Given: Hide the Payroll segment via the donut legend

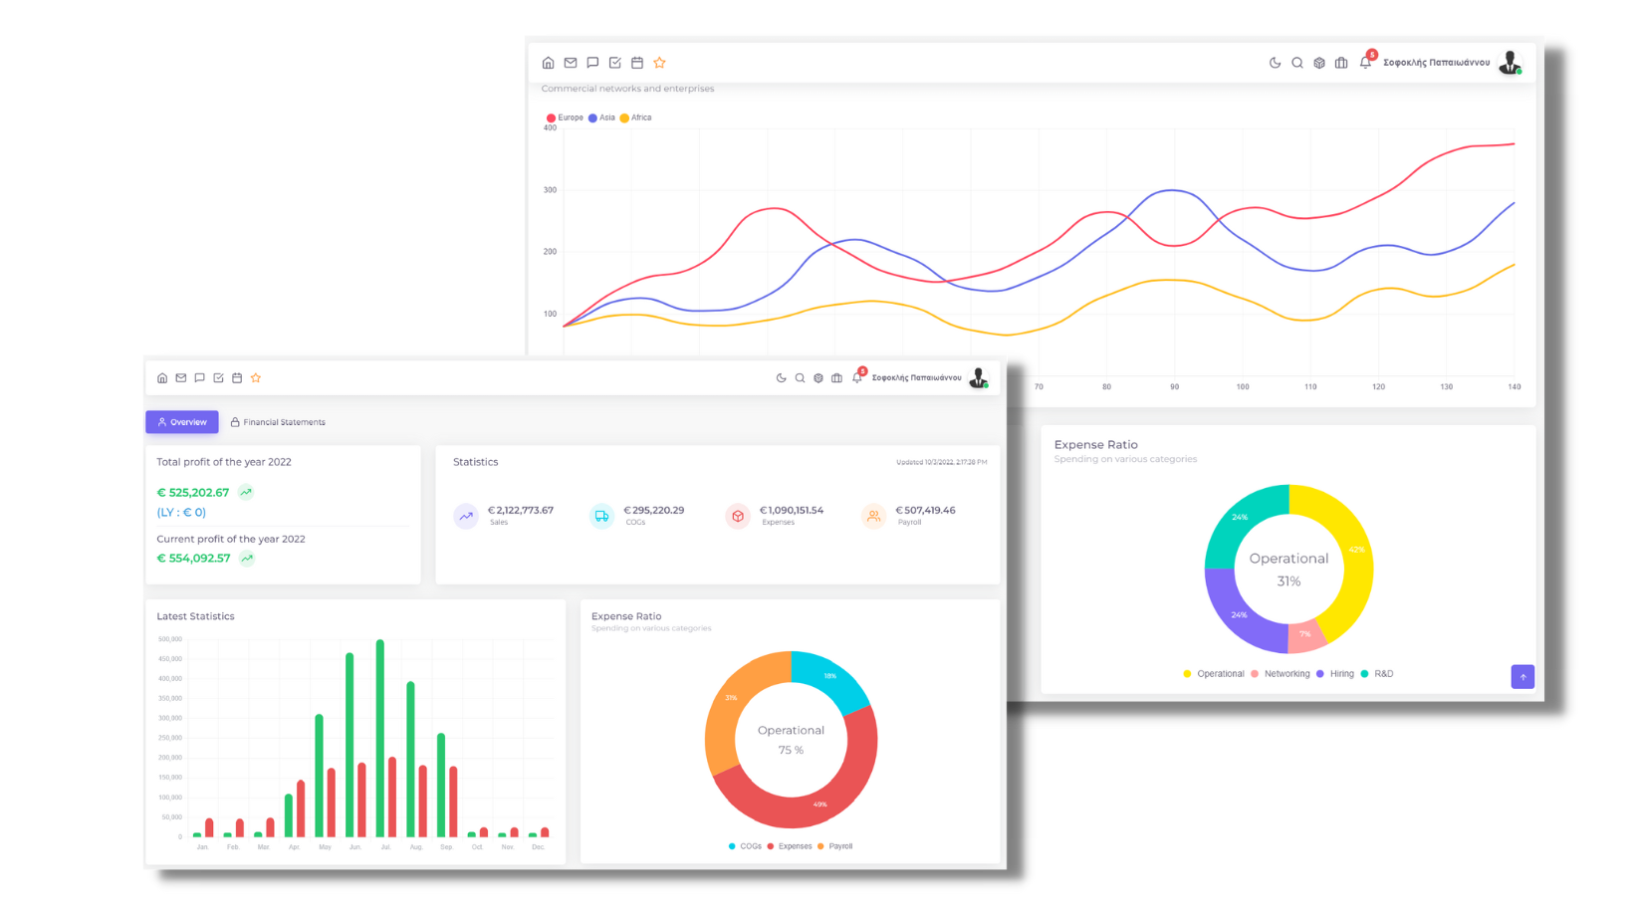Looking at the screenshot, I should pyautogui.click(x=839, y=846).
